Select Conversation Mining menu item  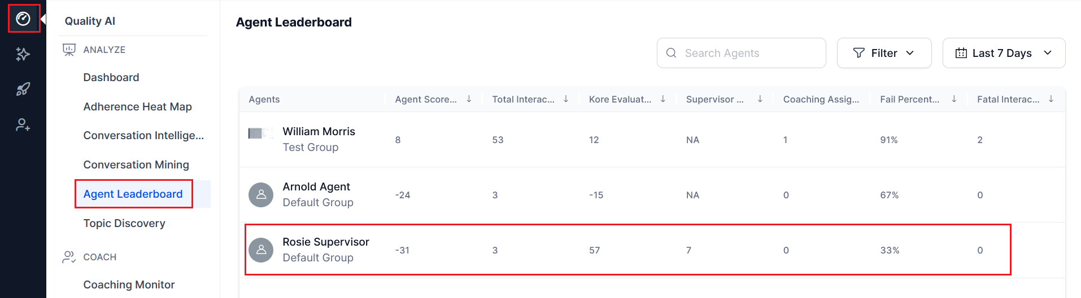[x=136, y=164]
